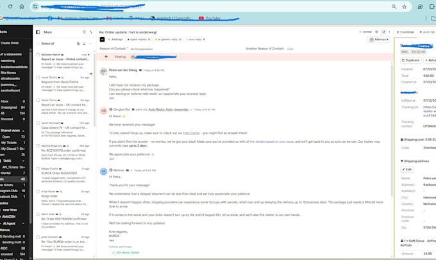
Task: Open the Reason of Contact dropdown
Action: (142, 49)
